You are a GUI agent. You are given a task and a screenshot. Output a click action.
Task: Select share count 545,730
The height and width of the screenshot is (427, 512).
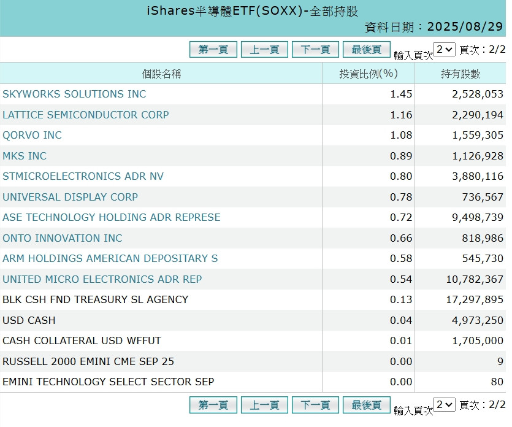click(x=483, y=259)
